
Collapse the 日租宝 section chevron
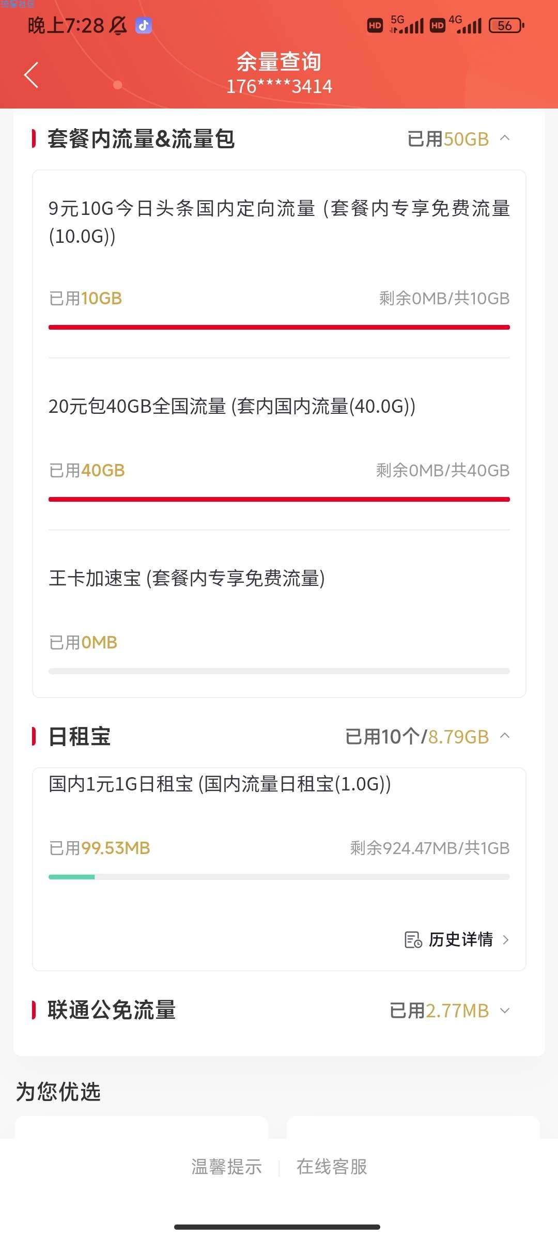[505, 736]
